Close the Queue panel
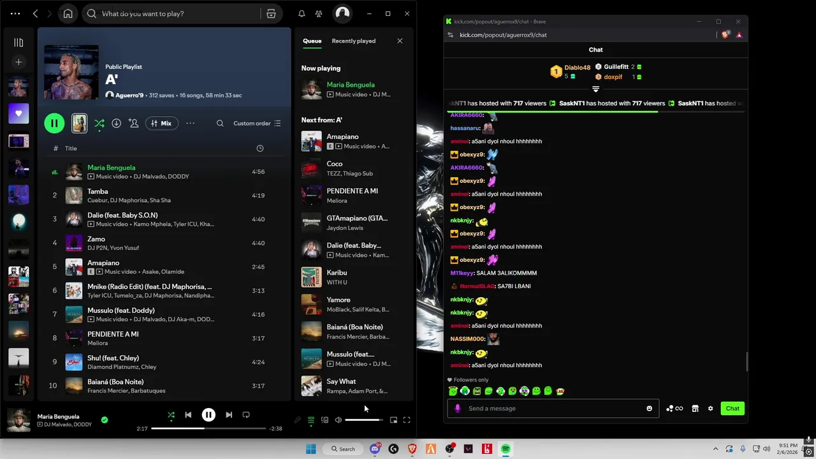The height and width of the screenshot is (459, 816). (x=400, y=41)
